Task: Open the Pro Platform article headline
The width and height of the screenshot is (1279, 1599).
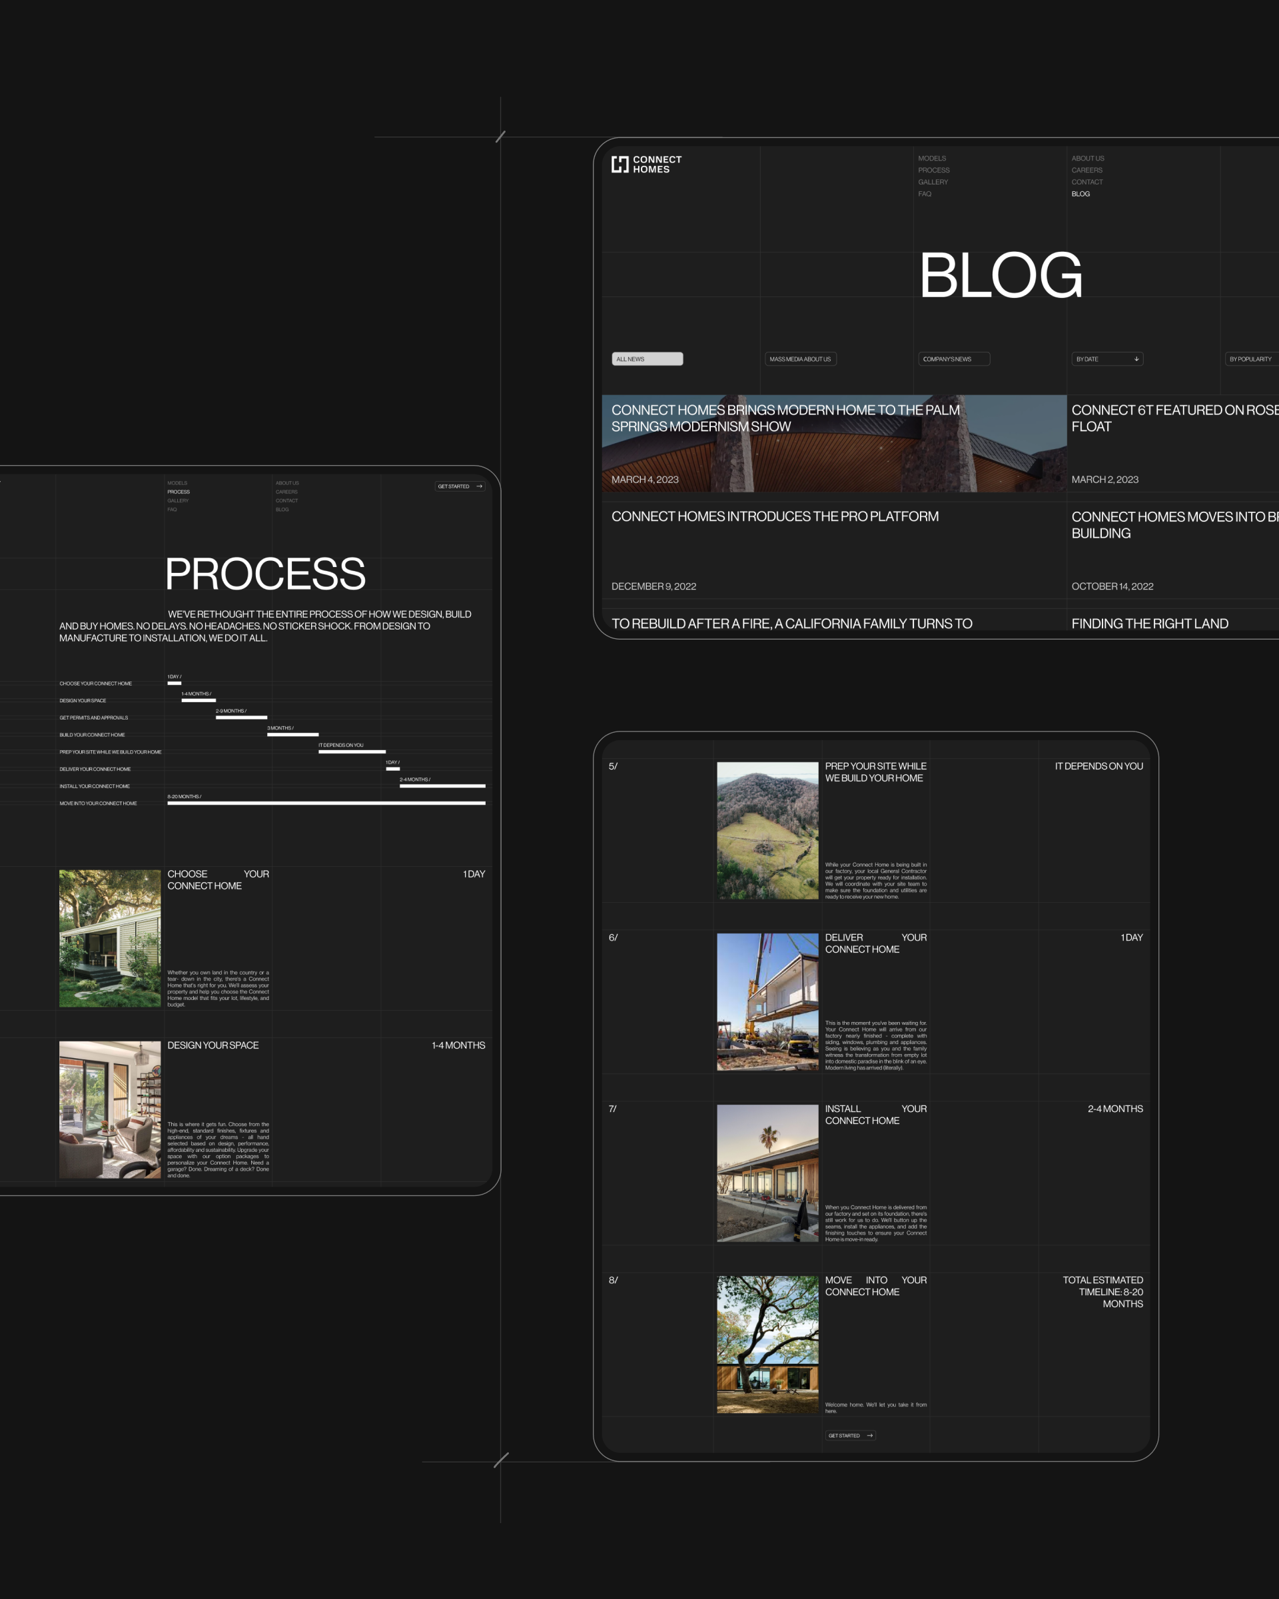Action: click(x=774, y=516)
